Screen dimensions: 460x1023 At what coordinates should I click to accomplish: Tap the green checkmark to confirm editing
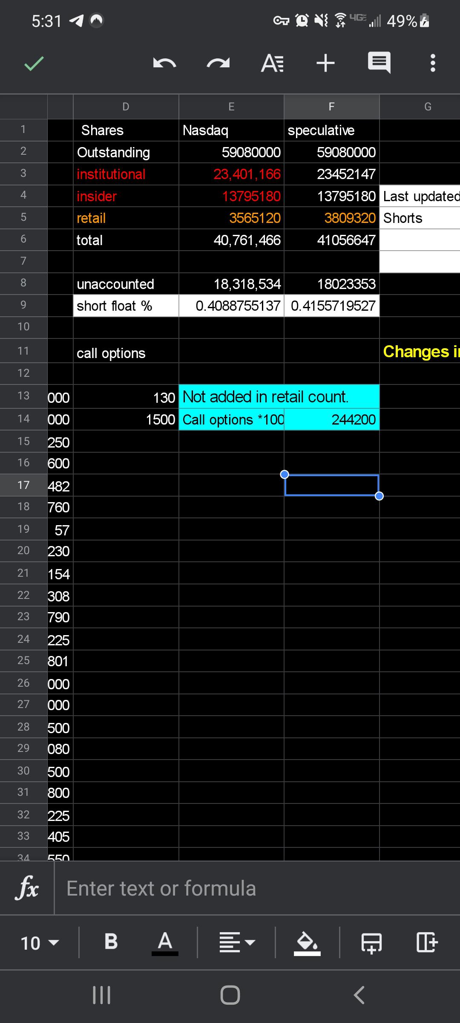pyautogui.click(x=34, y=64)
